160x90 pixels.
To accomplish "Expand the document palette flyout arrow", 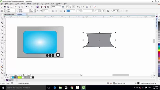I will point(5,77).
